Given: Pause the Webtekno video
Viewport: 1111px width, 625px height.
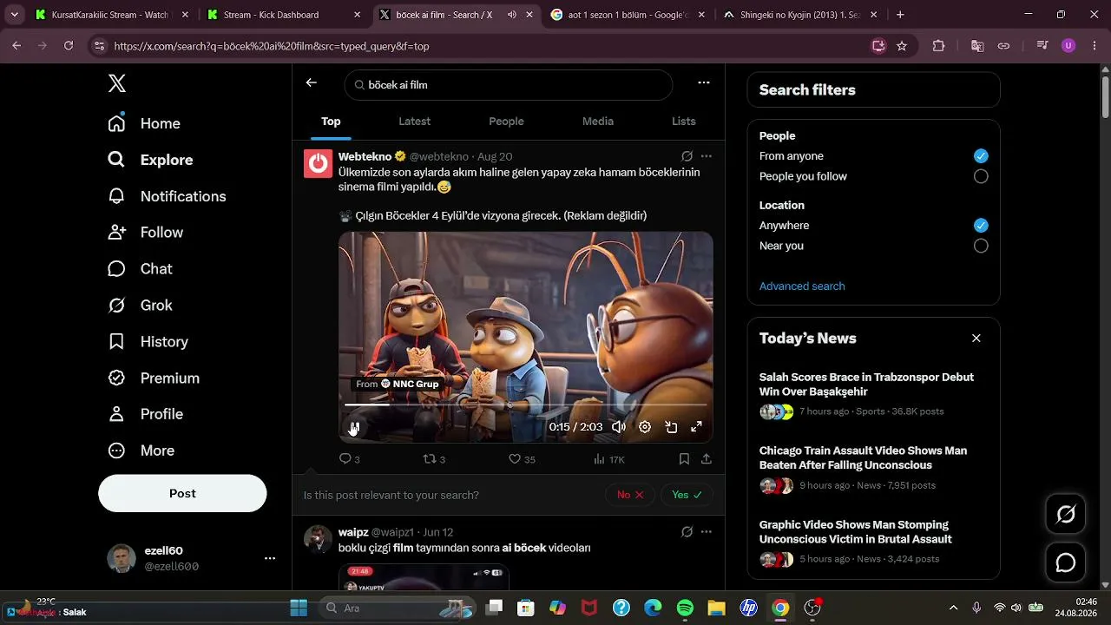Looking at the screenshot, I should pyautogui.click(x=354, y=427).
